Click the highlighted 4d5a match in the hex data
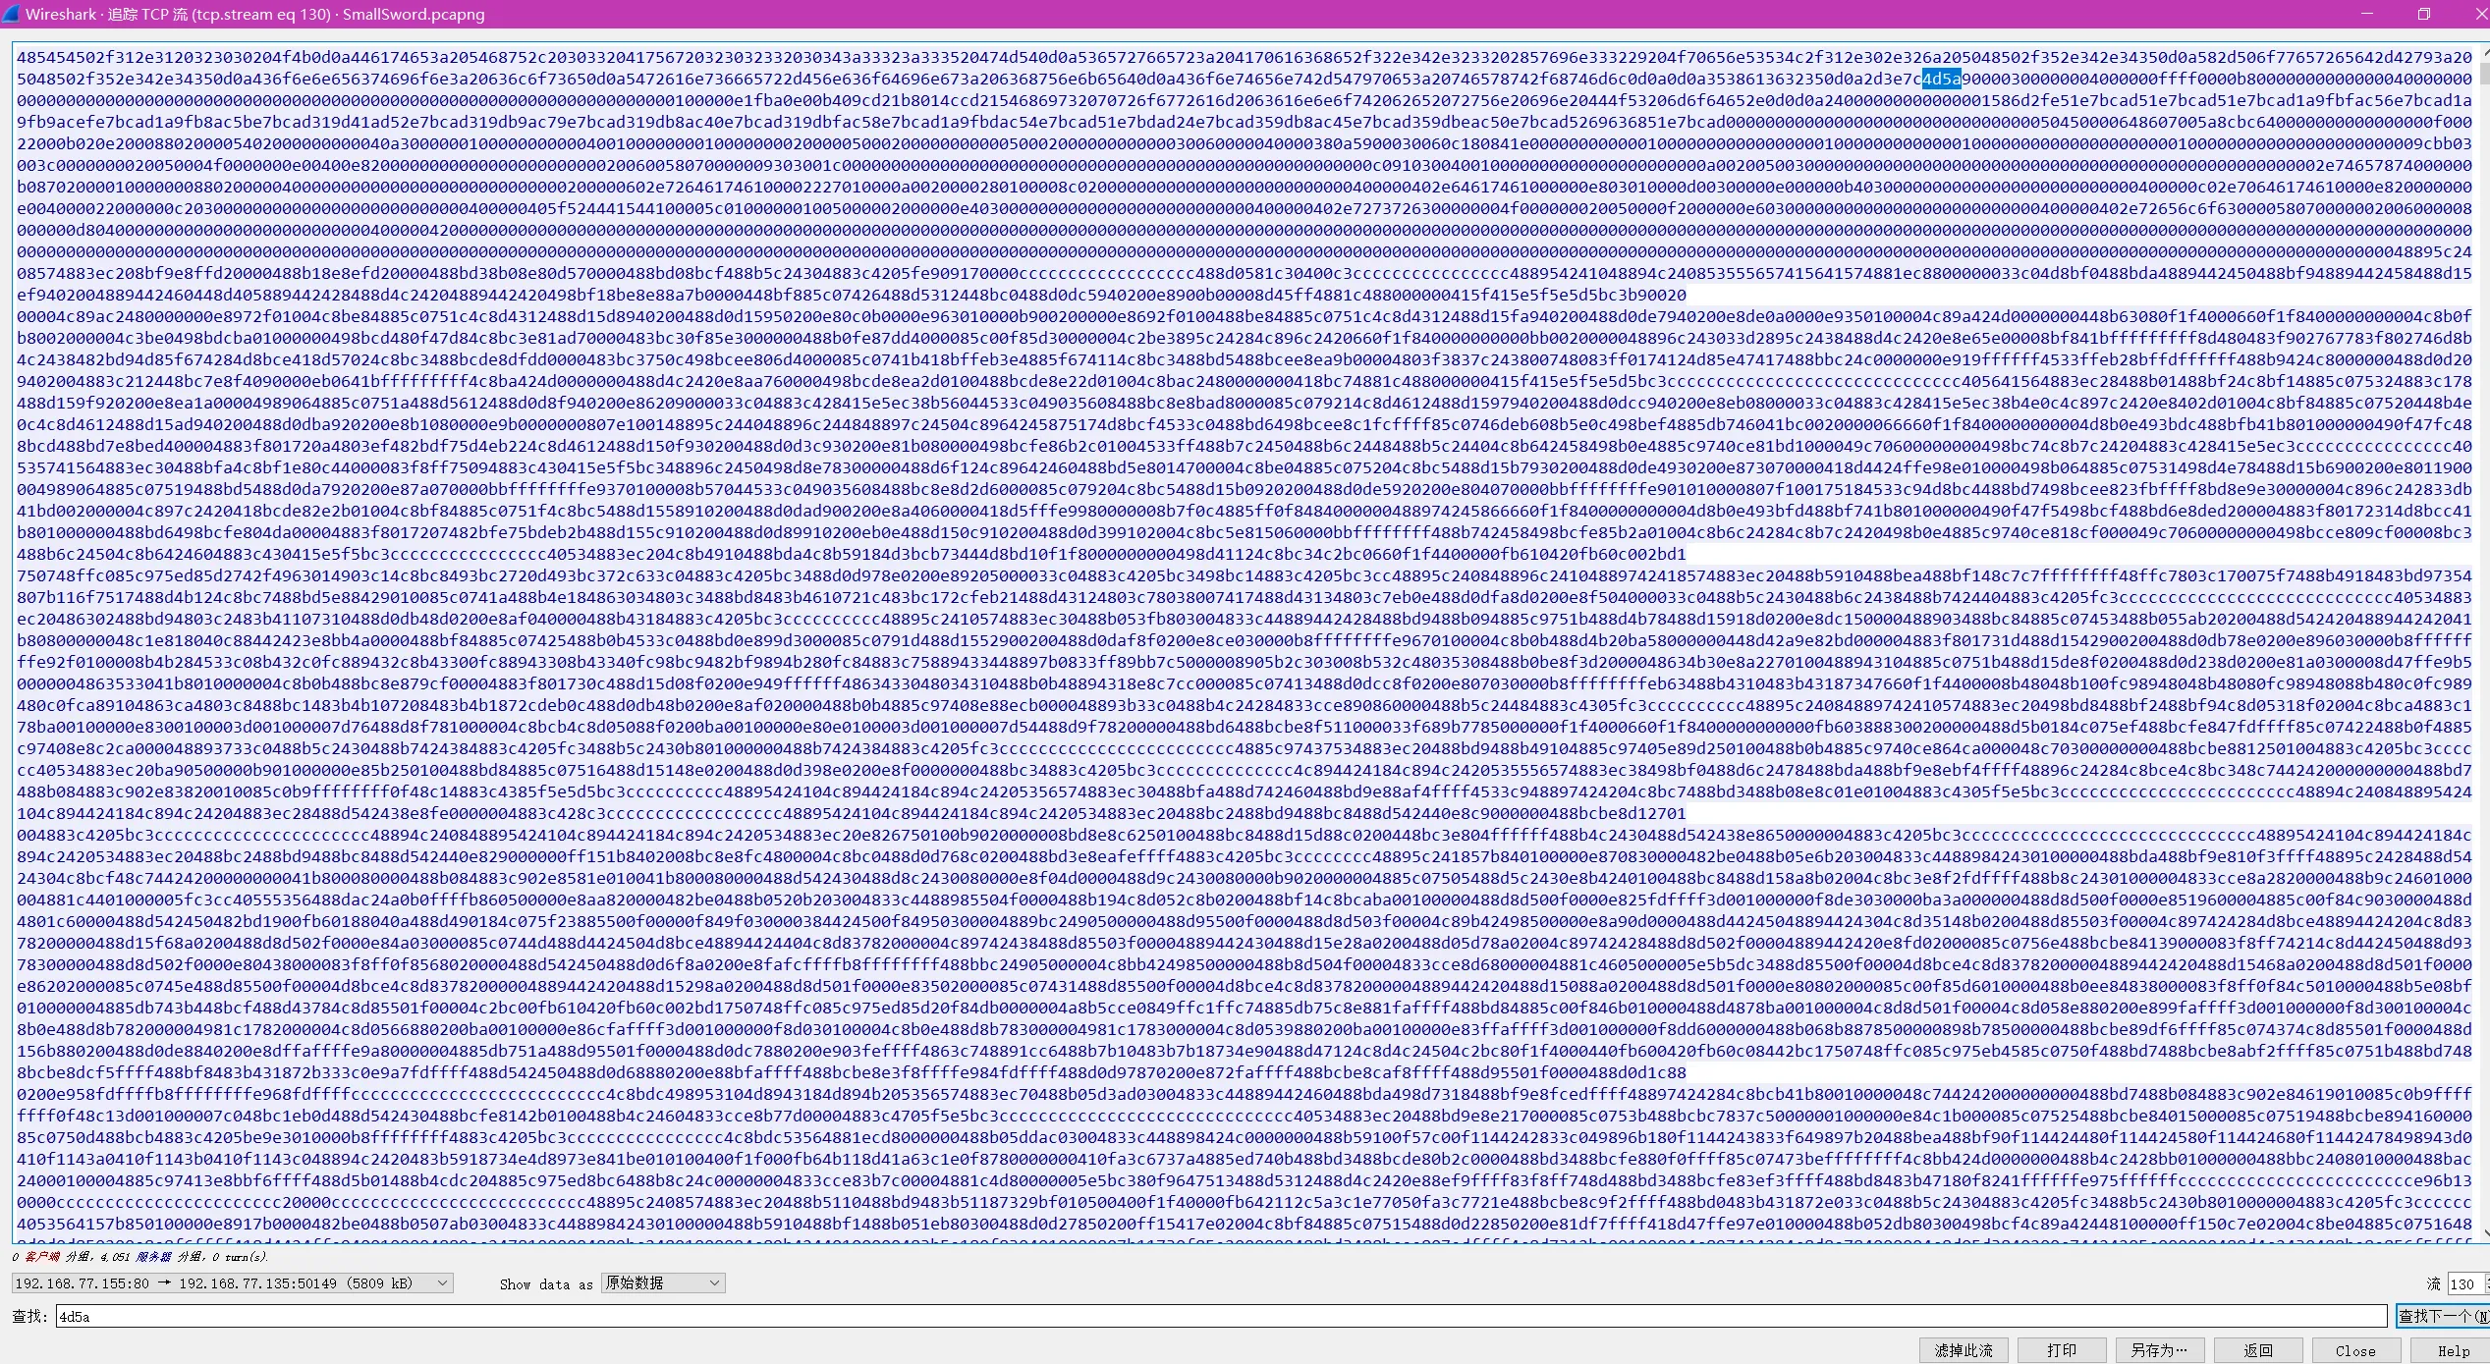2490x1364 pixels. pyautogui.click(x=1941, y=79)
